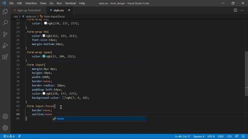This screenshot has height=139, width=248.
Task: Open the feedback icon in status bar
Action: pyautogui.click(x=237, y=136)
